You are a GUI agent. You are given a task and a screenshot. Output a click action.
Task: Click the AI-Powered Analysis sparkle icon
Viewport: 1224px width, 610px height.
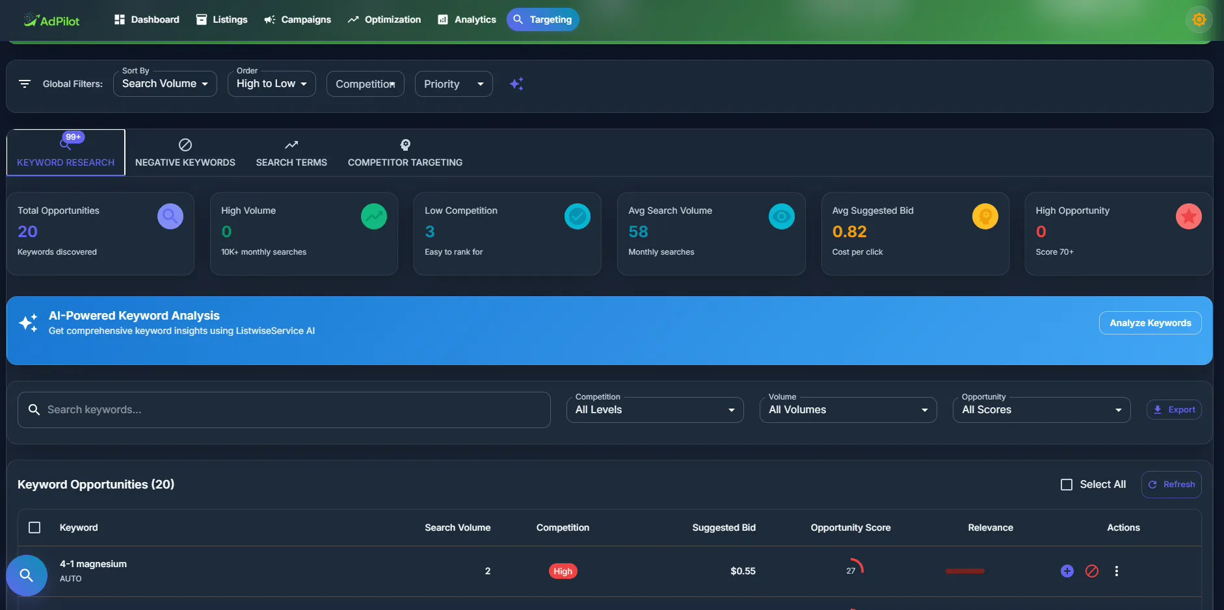pyautogui.click(x=28, y=323)
